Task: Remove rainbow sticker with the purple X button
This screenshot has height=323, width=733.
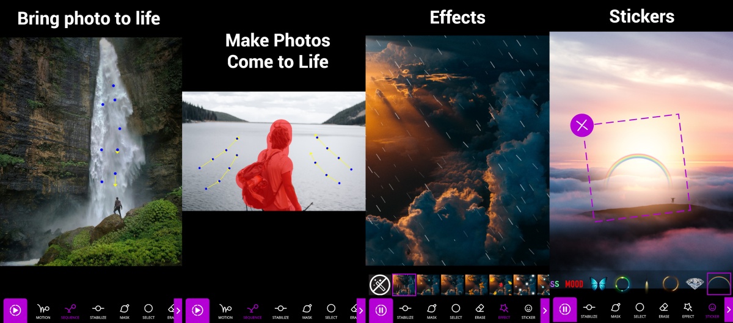Action: point(582,126)
